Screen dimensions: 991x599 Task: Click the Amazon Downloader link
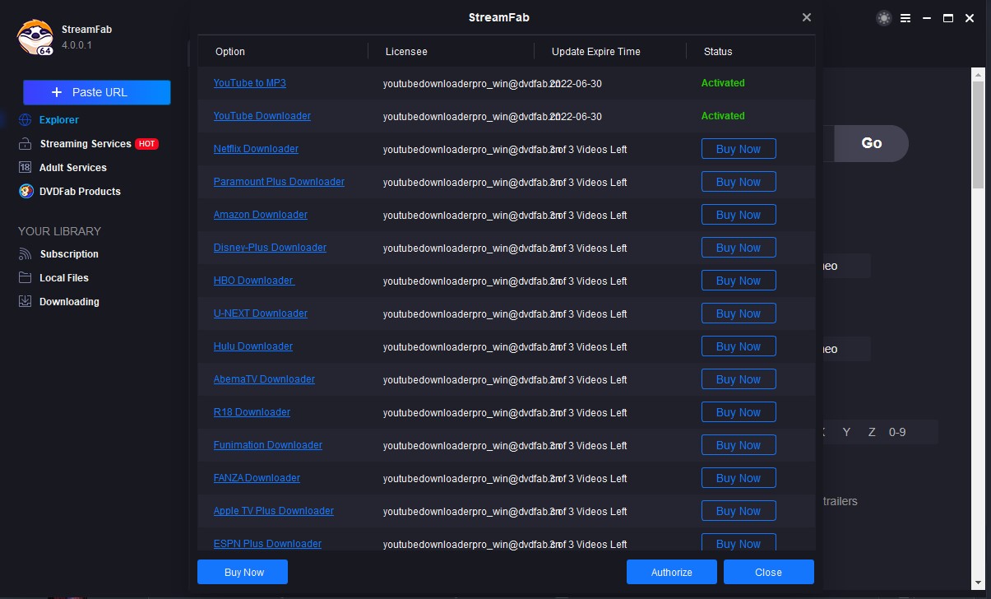[x=261, y=215]
